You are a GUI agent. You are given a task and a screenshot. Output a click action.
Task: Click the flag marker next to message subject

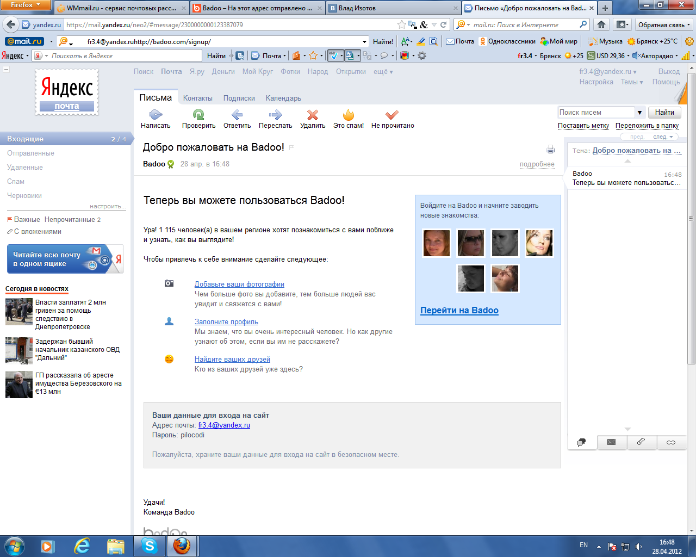point(291,147)
